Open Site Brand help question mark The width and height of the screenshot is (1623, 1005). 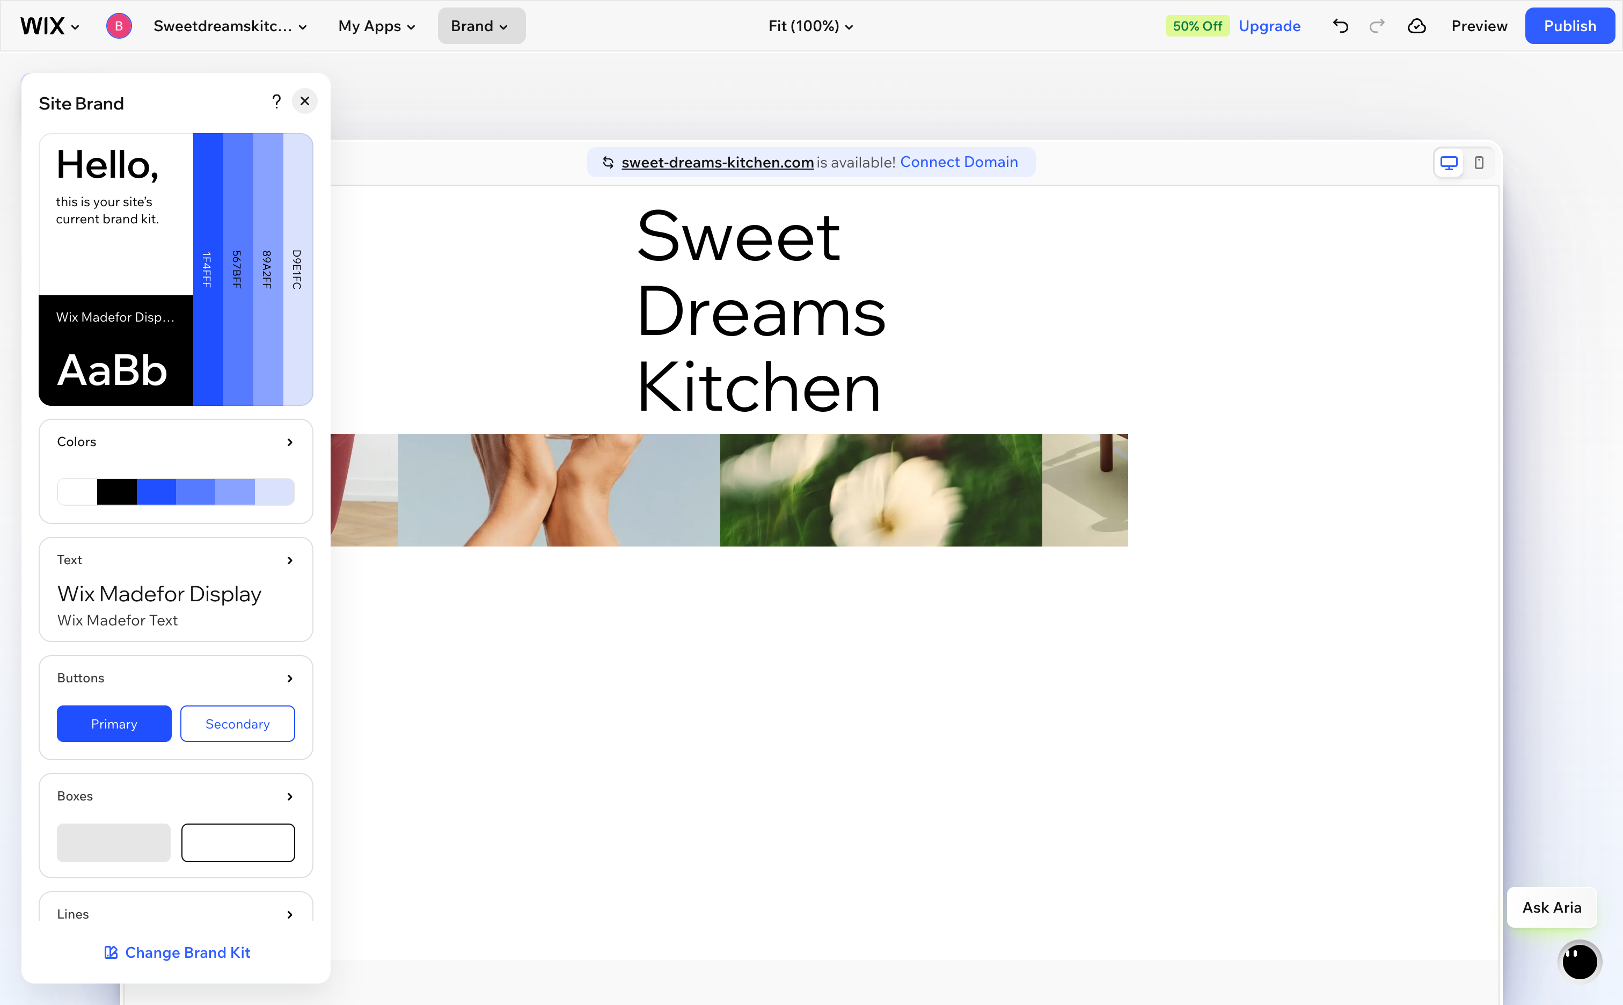[x=276, y=101]
